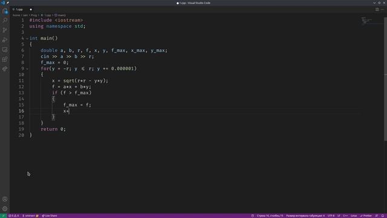Image resolution: width=387 pixels, height=218 pixels.
Task: Select the C++ language mode in the status bar
Action: click(x=345, y=216)
